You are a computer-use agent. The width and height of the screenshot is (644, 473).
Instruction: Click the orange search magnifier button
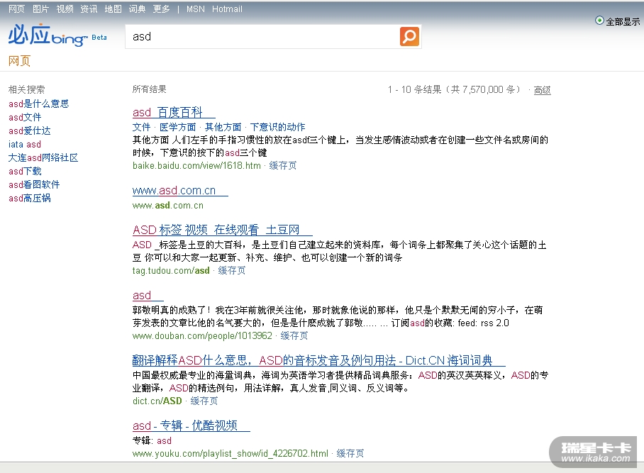409,37
